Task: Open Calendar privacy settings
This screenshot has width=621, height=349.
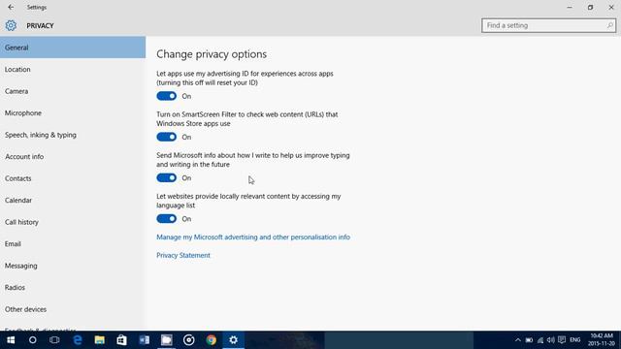Action: tap(73, 201)
